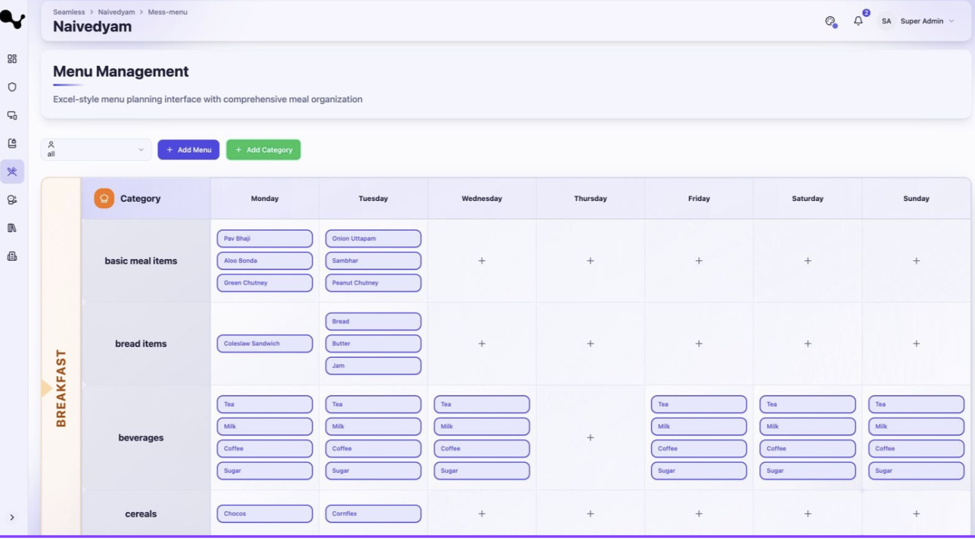
Task: Click the building icon in sidebar
Action: coord(12,256)
